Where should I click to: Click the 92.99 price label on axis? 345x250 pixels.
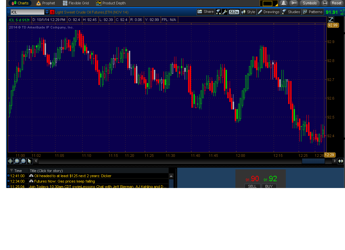click(332, 25)
